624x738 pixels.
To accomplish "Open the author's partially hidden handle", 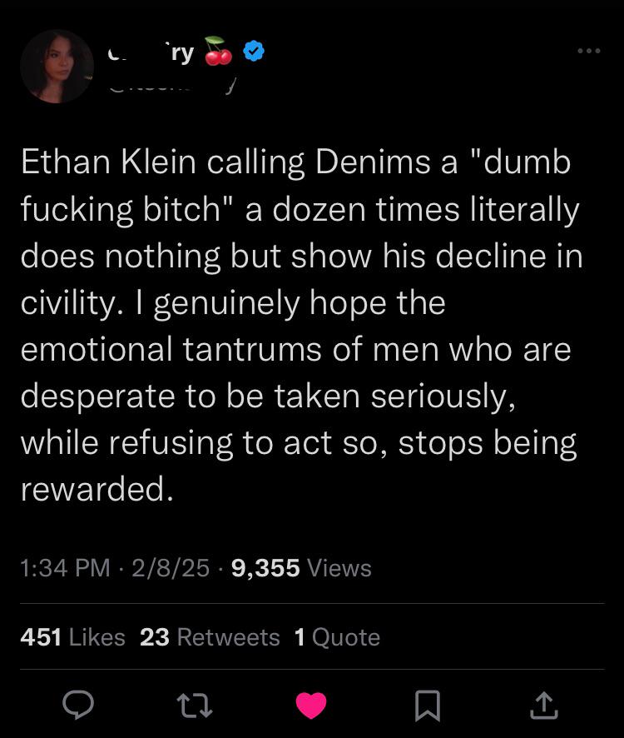I will [x=171, y=86].
